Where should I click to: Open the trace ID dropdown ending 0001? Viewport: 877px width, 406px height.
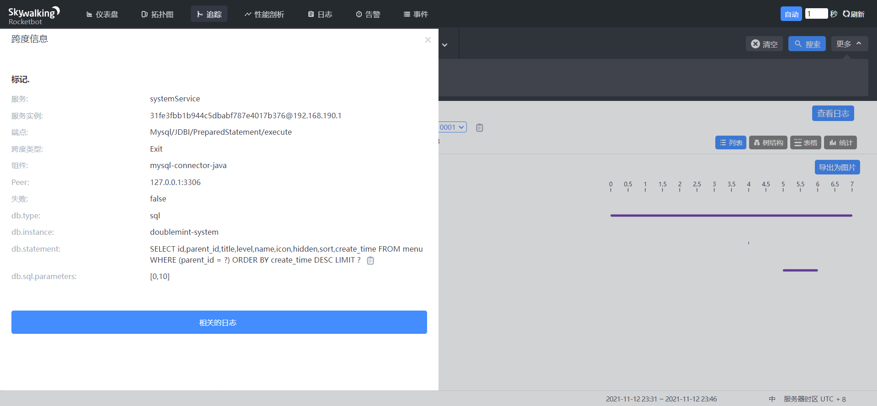coord(452,127)
